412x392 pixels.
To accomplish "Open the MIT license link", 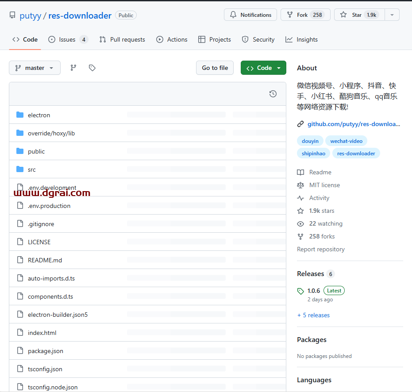I will point(324,185).
